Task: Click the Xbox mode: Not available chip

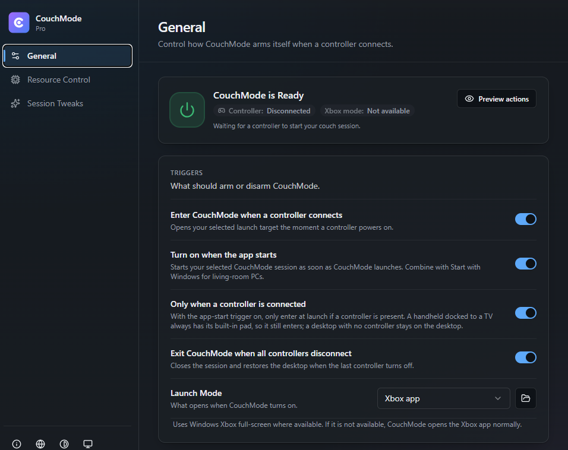Action: point(367,111)
